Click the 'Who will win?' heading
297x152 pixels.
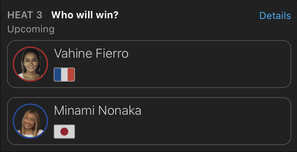click(85, 15)
